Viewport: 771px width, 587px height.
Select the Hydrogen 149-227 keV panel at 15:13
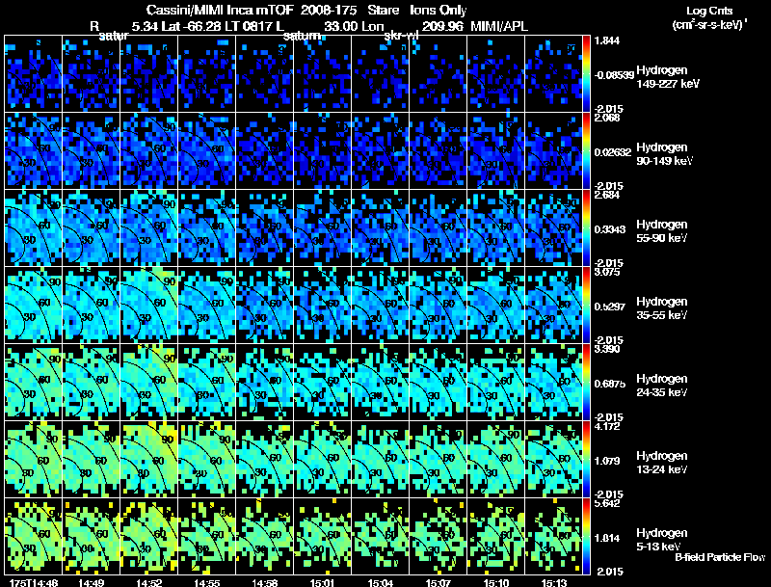tap(554, 74)
